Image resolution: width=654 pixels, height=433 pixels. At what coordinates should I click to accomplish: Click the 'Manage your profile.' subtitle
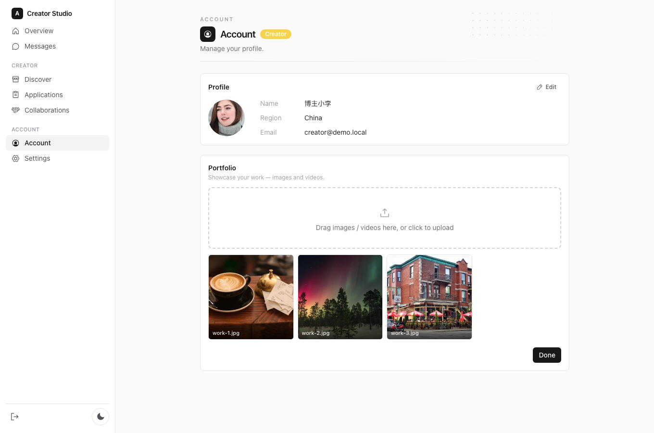point(232,49)
